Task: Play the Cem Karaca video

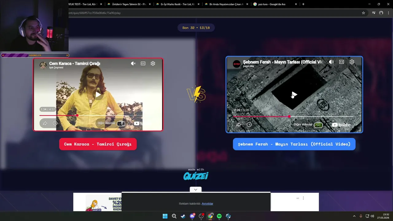Action: point(98,95)
